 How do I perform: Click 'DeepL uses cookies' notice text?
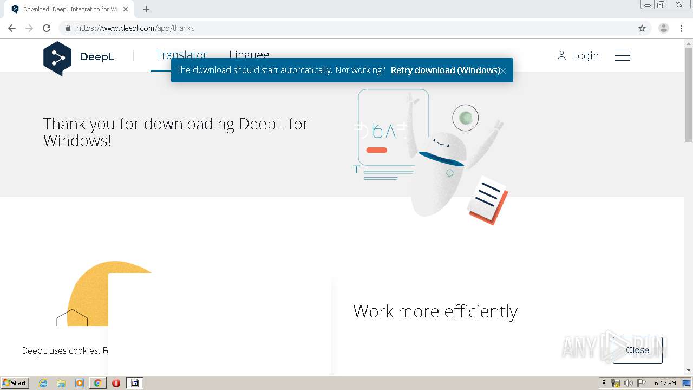click(x=65, y=350)
